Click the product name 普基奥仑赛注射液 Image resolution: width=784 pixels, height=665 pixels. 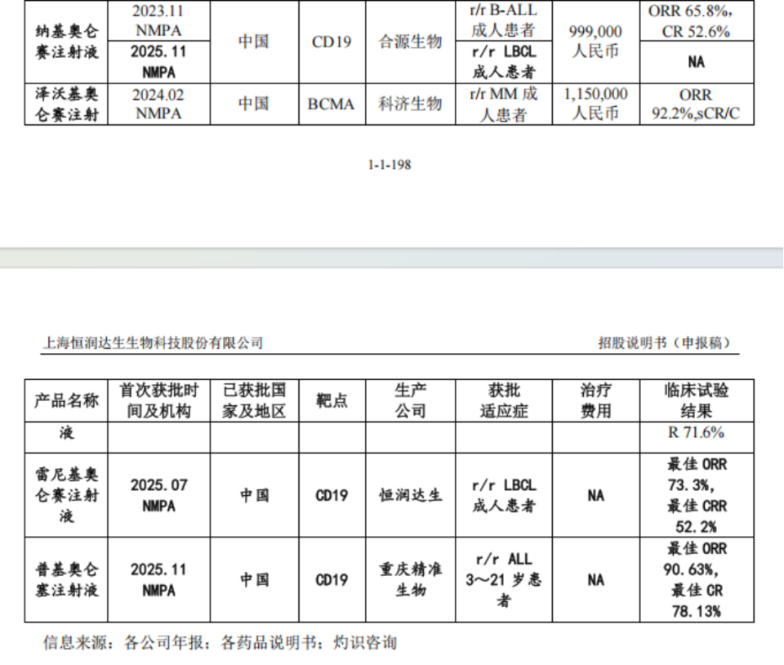click(66, 580)
